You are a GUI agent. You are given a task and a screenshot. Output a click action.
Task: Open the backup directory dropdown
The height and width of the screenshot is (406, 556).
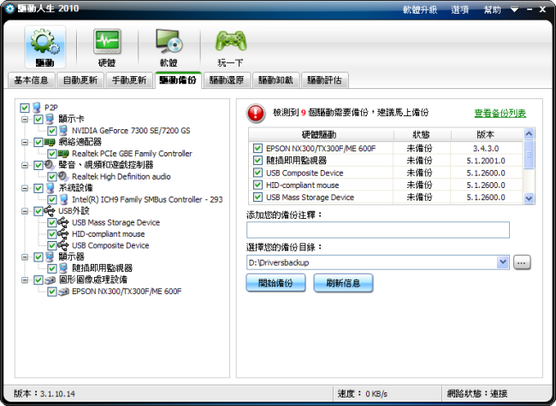[x=503, y=262]
